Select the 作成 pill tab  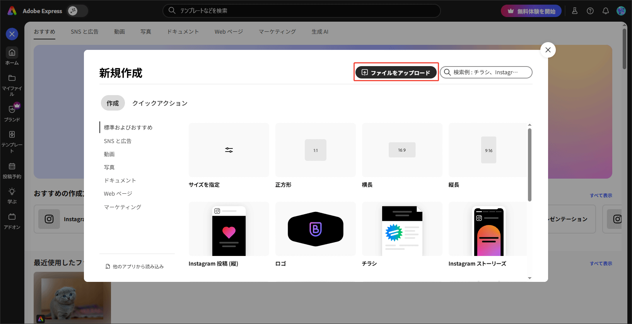coord(113,103)
